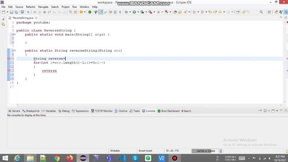The image size is (288, 162).
Task: Open the Debug dropdown arrow
Action: pos(130,12)
